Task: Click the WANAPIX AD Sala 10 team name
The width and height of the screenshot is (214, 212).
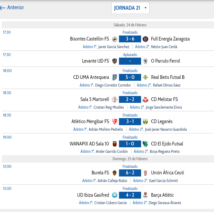Action: coord(89,144)
